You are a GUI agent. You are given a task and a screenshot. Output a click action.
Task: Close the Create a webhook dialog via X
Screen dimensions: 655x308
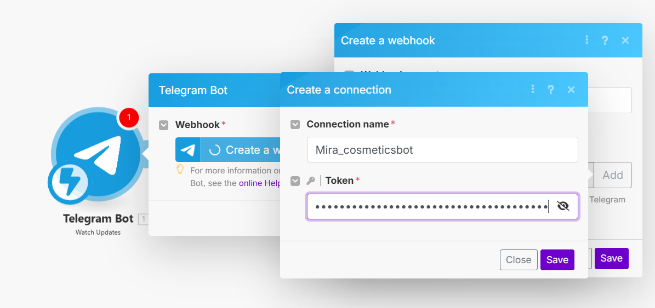(625, 40)
